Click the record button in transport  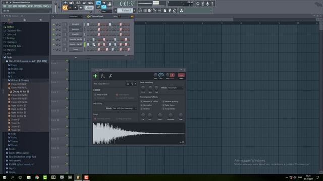click(x=81, y=8)
